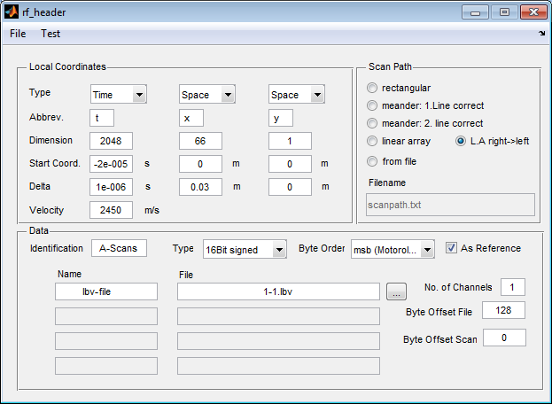Click the Delta field showing 1e-006
This screenshot has width=552, height=404.
111,187
